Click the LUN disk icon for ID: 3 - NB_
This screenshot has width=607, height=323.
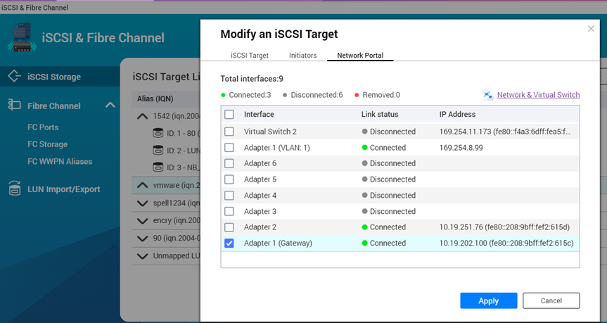click(x=158, y=167)
